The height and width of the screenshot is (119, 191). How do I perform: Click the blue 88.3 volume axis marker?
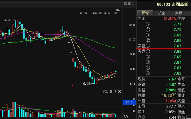[129, 102]
